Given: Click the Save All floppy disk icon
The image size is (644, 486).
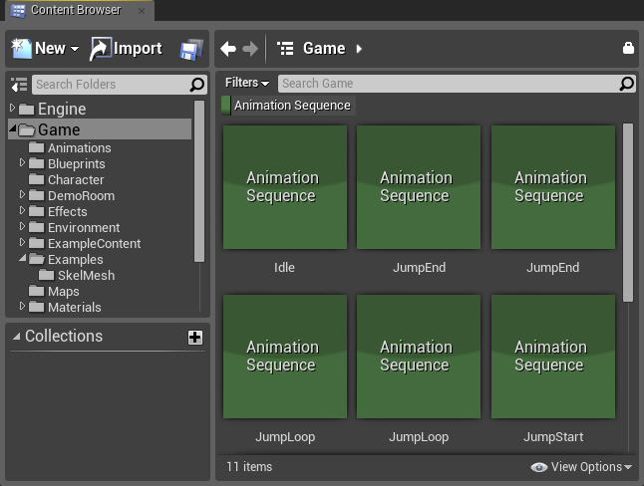Looking at the screenshot, I should click(191, 50).
